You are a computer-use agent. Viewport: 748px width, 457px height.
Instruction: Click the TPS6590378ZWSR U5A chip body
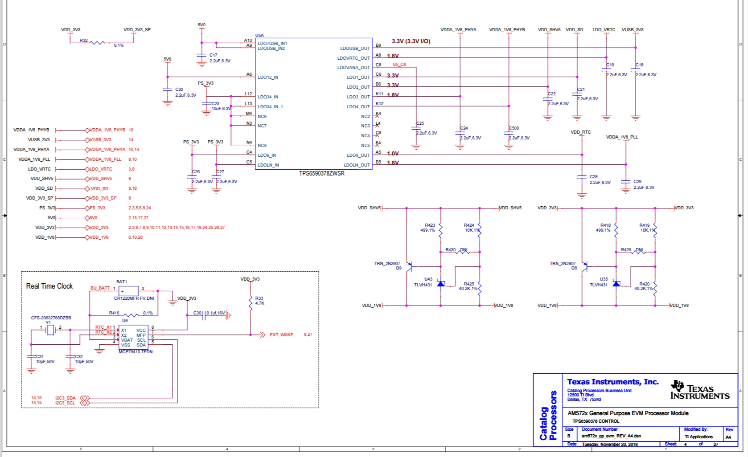tap(314, 103)
